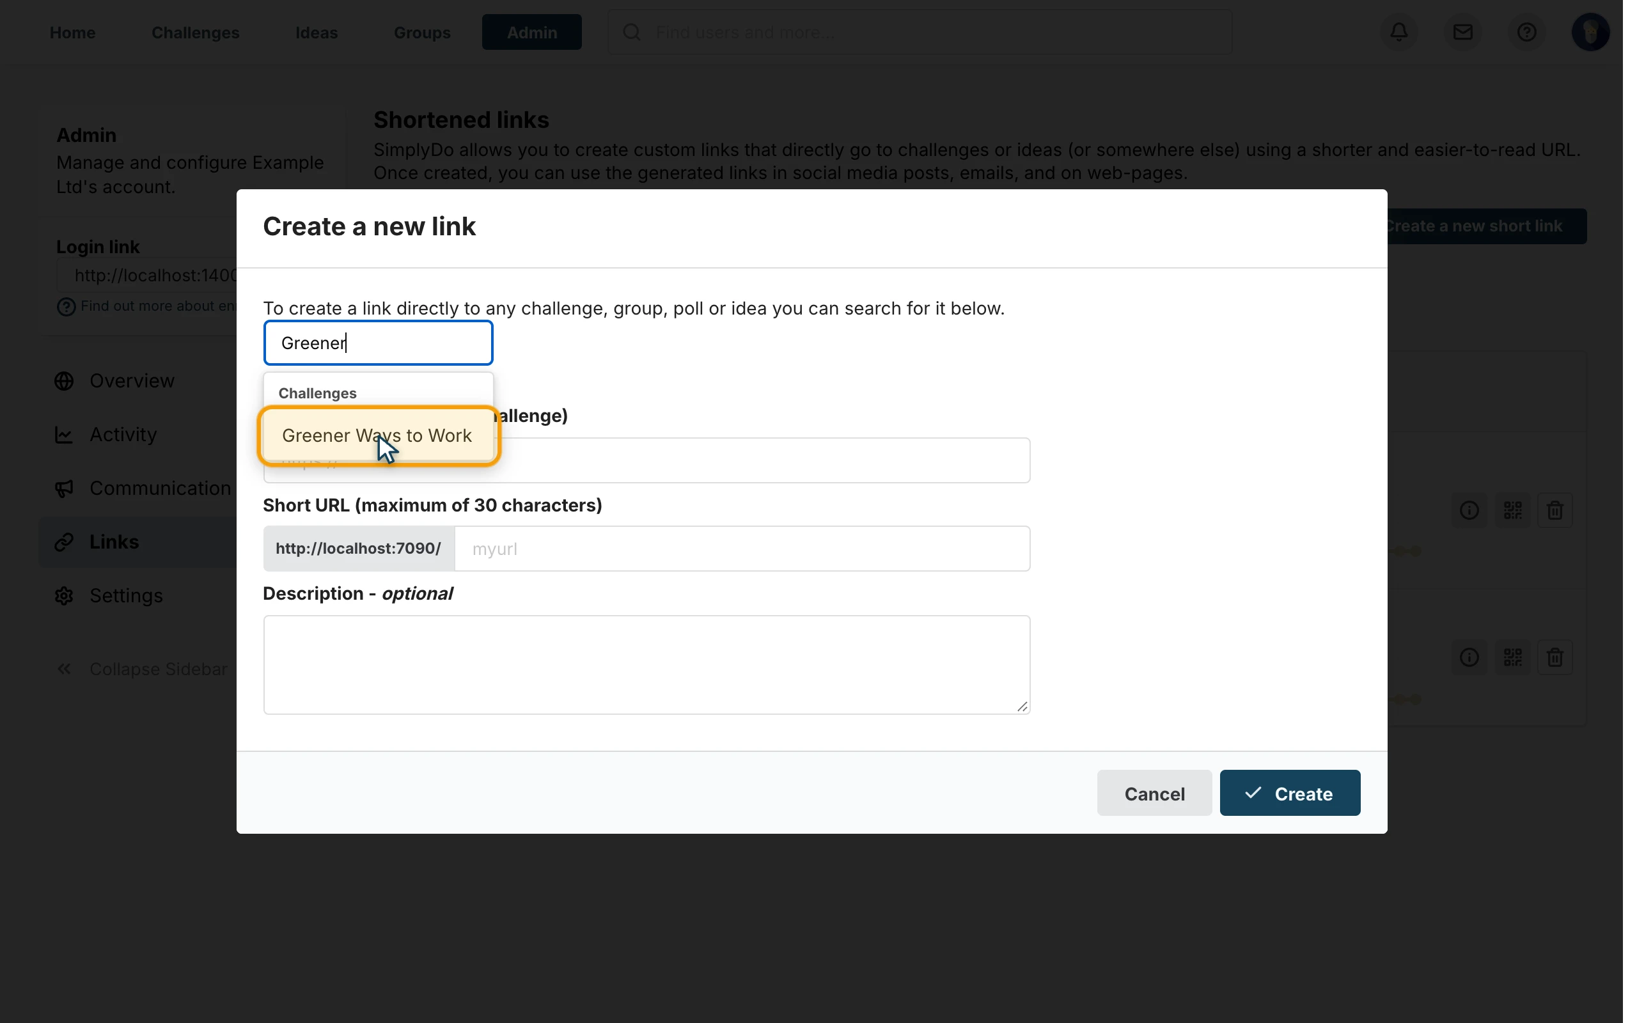
Task: Click the Communication megaphone icon
Action: coord(64,488)
